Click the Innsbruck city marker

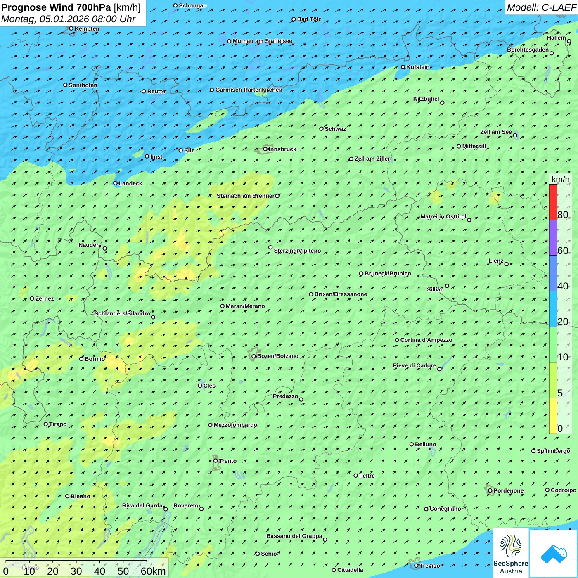[x=265, y=149]
